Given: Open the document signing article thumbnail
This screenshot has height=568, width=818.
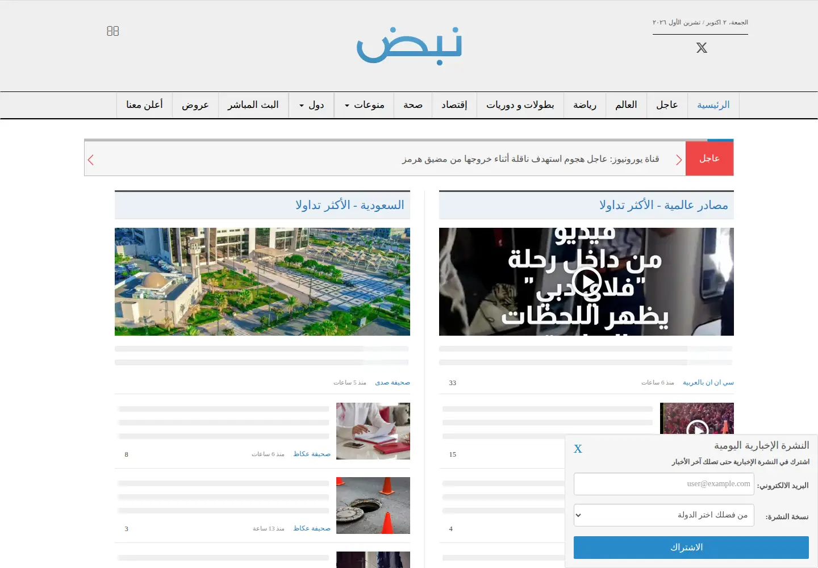Looking at the screenshot, I should click(373, 431).
